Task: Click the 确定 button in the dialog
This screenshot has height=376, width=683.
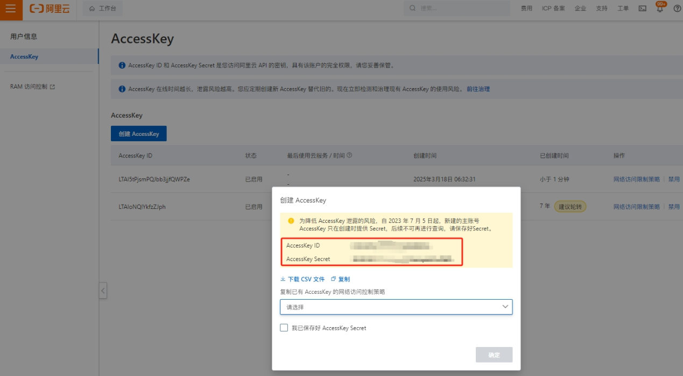Action: coord(494,355)
